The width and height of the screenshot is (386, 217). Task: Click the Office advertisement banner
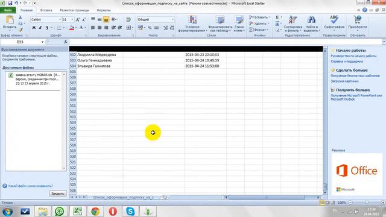point(356,174)
